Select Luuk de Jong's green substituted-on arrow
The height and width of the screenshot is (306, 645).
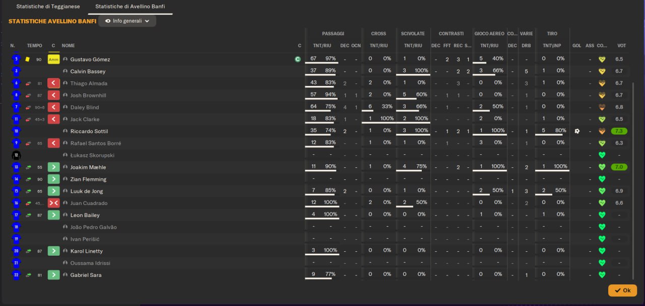pos(54,191)
